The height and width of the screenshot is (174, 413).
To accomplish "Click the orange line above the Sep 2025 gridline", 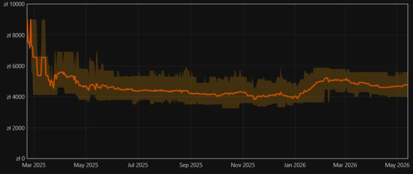I will [191, 93].
